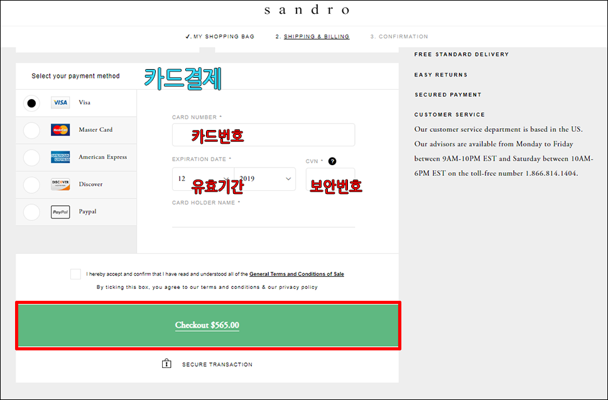Image resolution: width=608 pixels, height=400 pixels.
Task: Open the expiration year 2019 dropdown
Action: coord(265,179)
